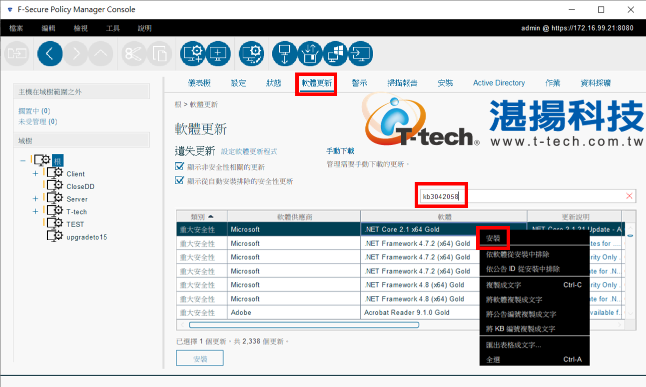The height and width of the screenshot is (387, 646).
Task: Choose 匯出表格成文字... in context menu
Action: (x=535, y=345)
